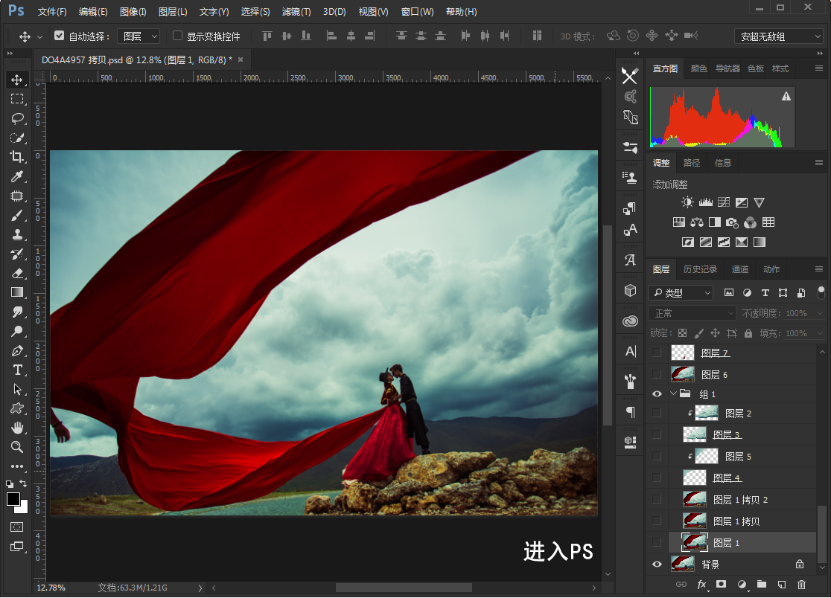Open the Auto-Select 图层 dropdown
Image resolution: width=831 pixels, height=598 pixels.
(x=138, y=36)
